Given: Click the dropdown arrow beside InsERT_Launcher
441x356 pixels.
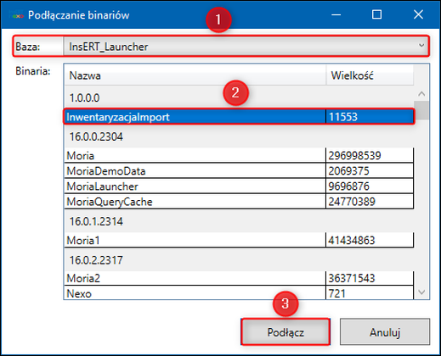Looking at the screenshot, I should (421, 46).
